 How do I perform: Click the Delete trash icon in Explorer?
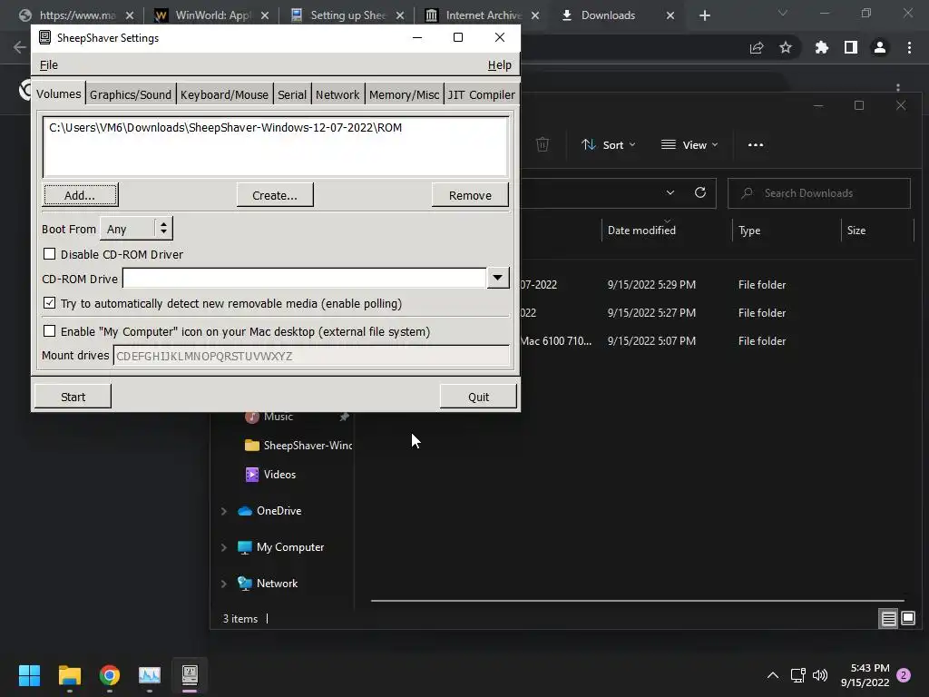point(543,144)
